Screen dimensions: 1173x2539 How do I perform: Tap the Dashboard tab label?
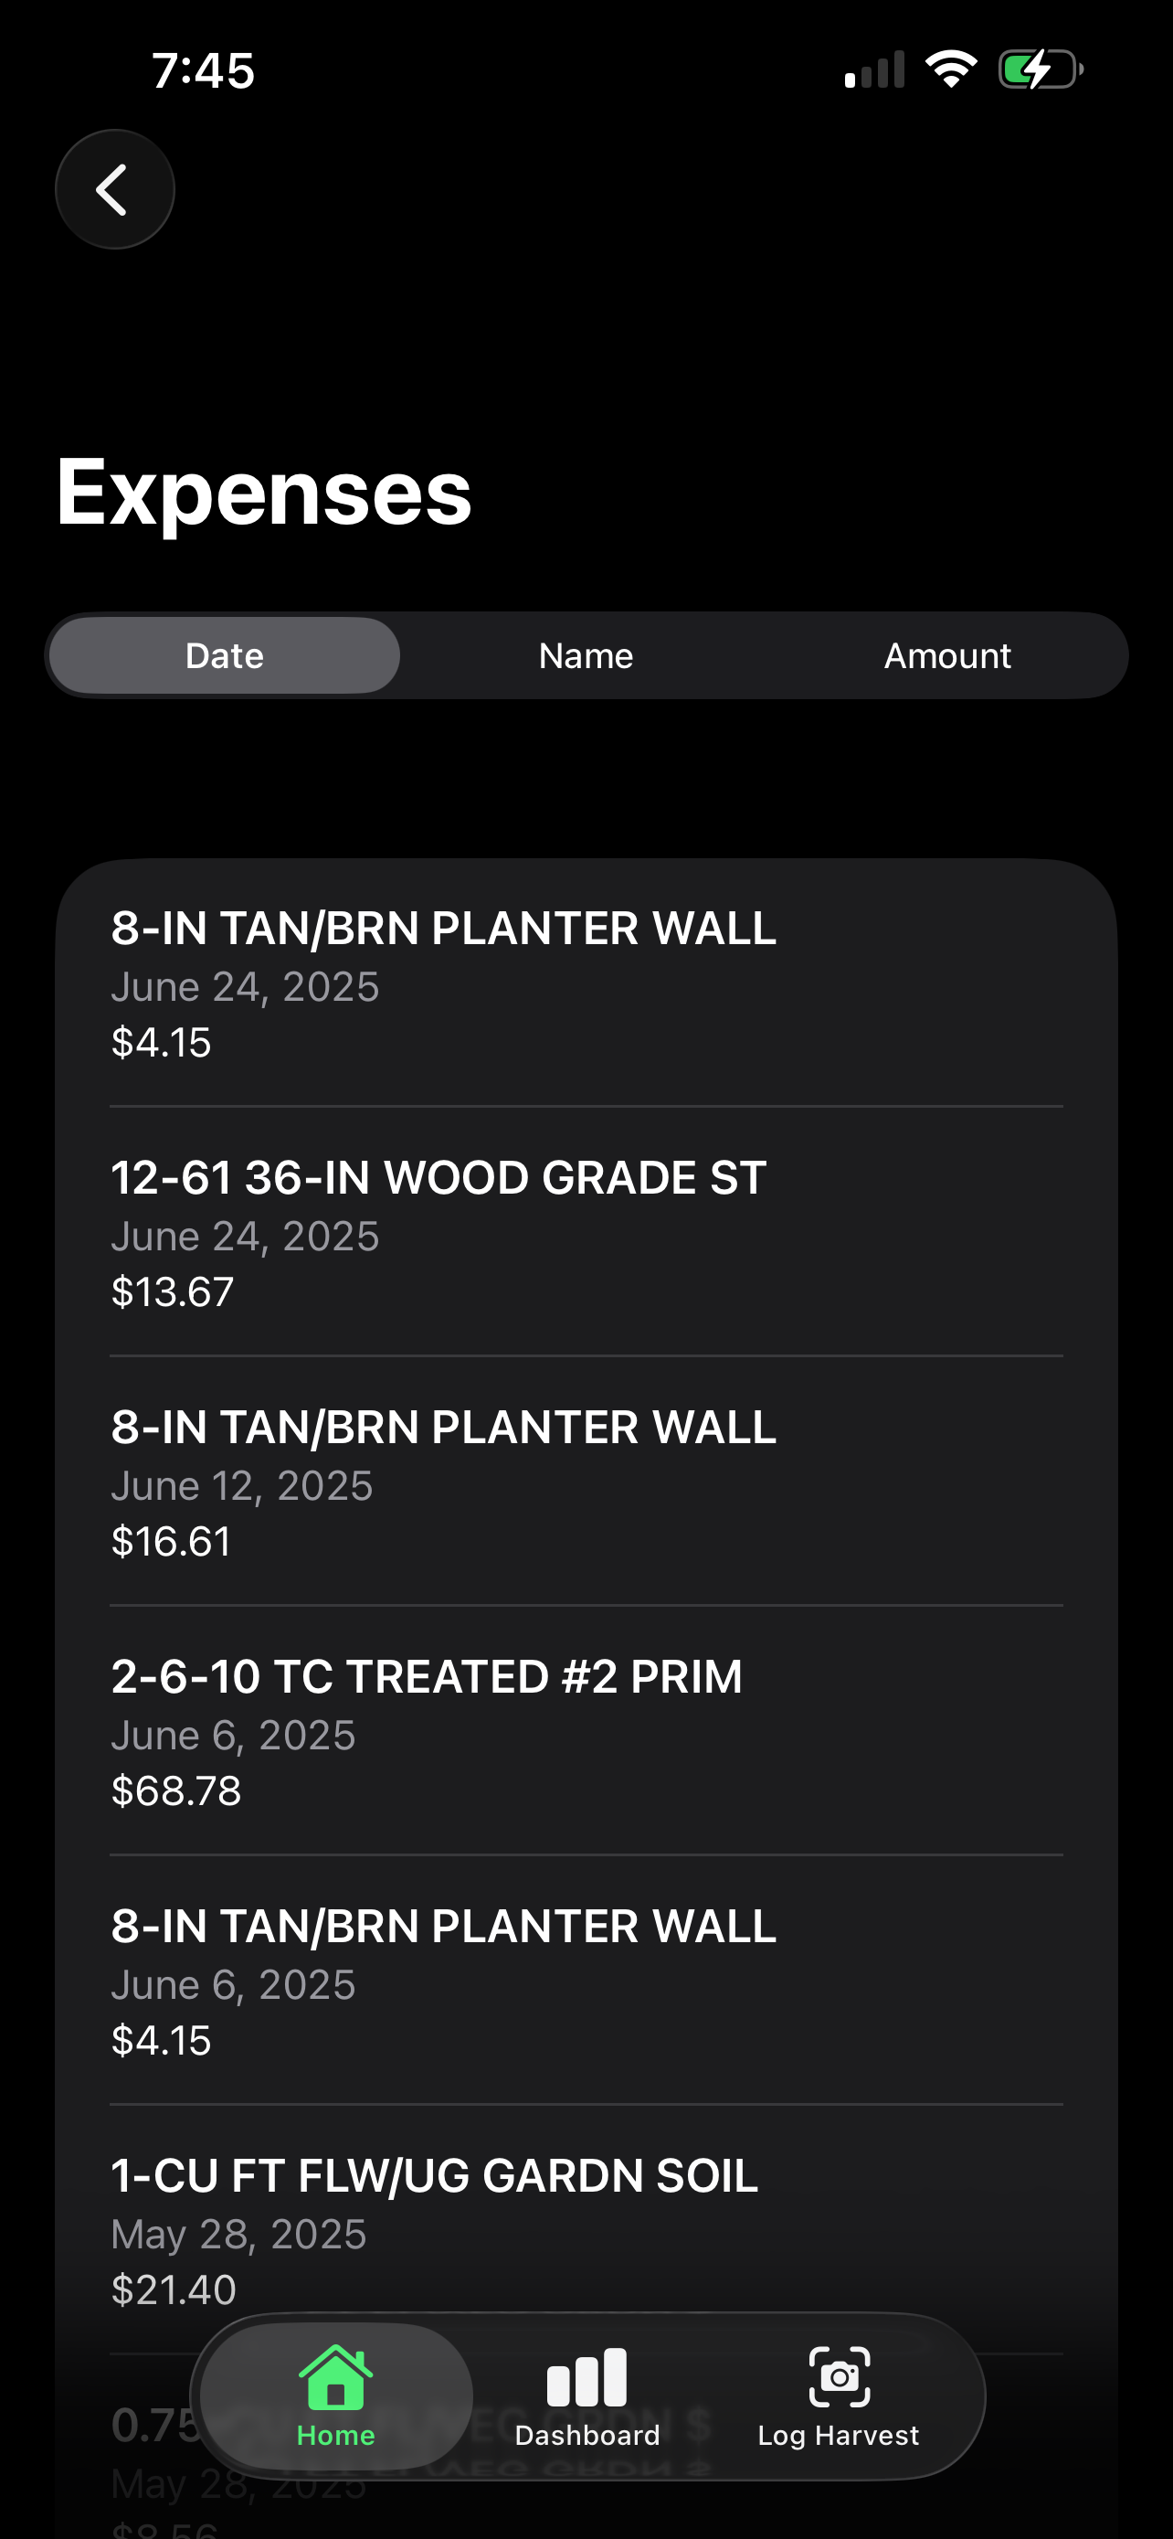[587, 2436]
